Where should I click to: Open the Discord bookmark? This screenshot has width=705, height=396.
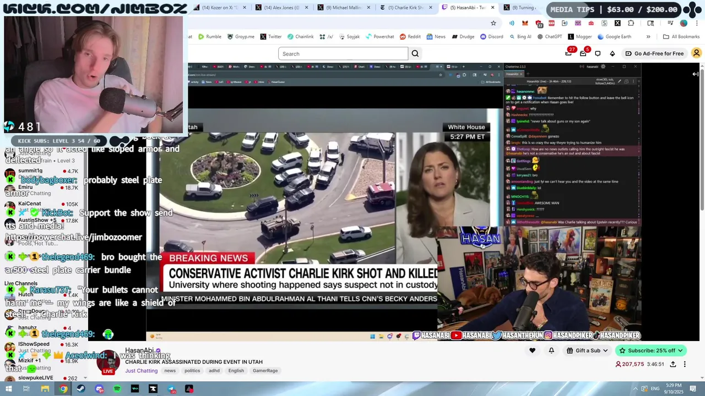[491, 37]
